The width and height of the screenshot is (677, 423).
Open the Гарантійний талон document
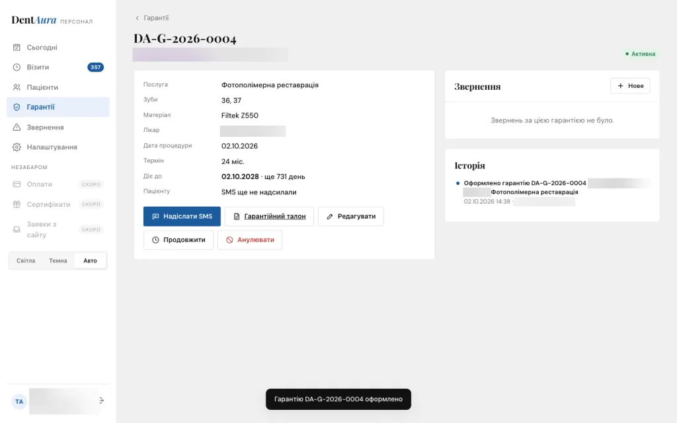(269, 216)
